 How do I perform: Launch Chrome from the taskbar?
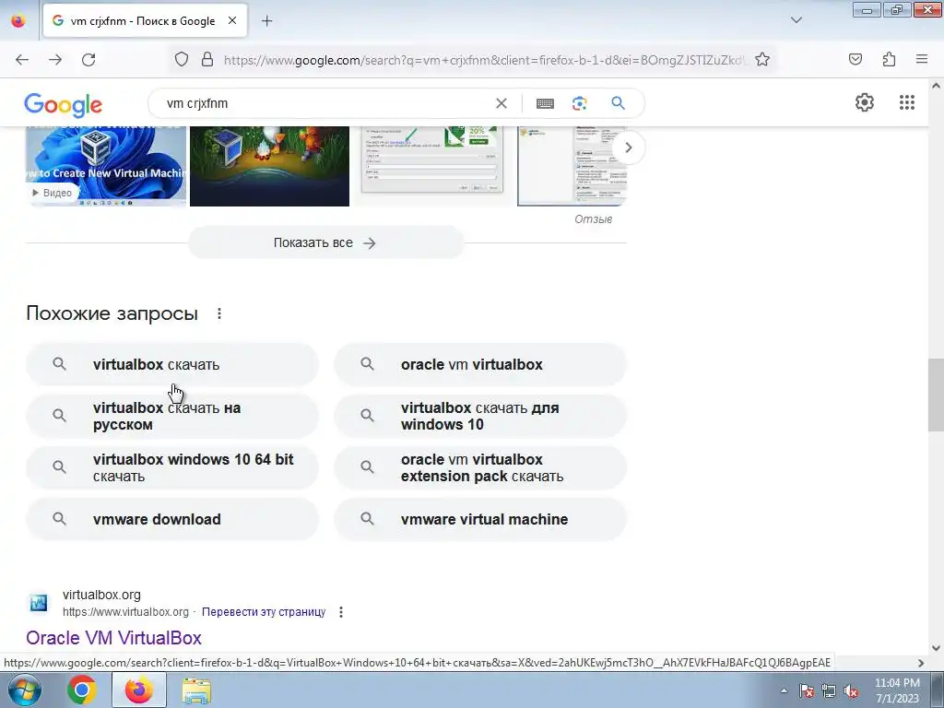(82, 690)
